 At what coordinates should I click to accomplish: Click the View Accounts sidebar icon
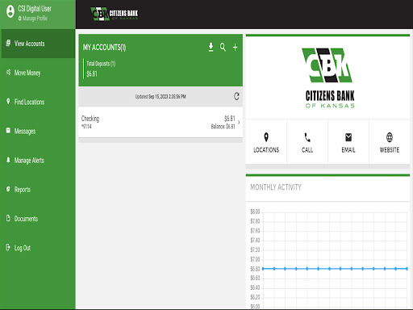point(8,43)
